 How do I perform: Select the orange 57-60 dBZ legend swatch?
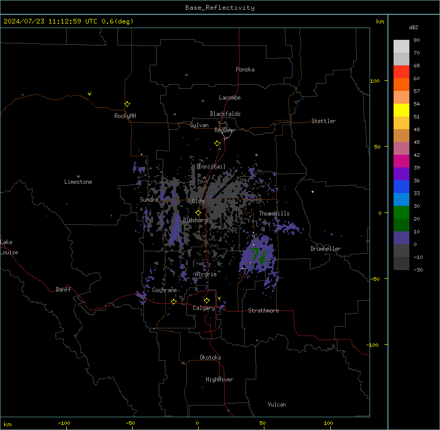pyautogui.click(x=401, y=84)
